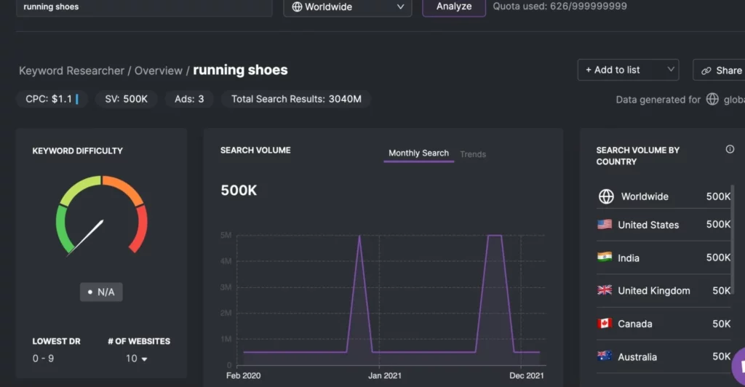The width and height of the screenshot is (745, 387).
Task: Switch to the Trends tab
Action: pyautogui.click(x=473, y=154)
